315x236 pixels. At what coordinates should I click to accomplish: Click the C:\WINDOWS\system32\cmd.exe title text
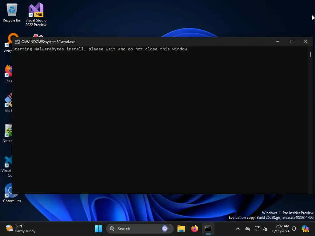click(x=48, y=42)
